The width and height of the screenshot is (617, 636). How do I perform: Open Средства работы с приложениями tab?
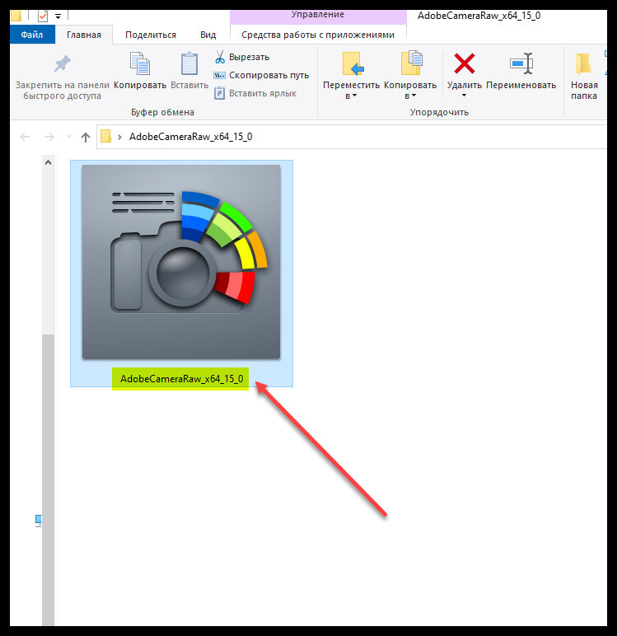(318, 35)
